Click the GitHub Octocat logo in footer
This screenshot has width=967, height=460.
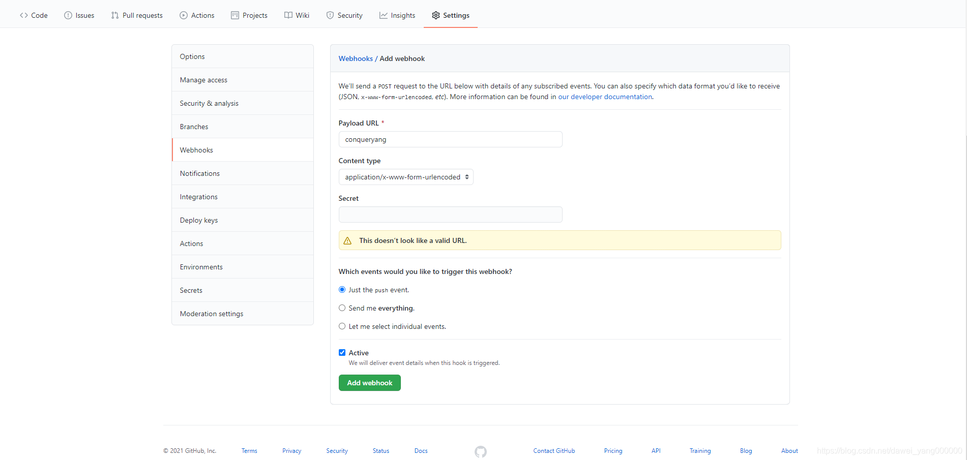[x=481, y=451]
